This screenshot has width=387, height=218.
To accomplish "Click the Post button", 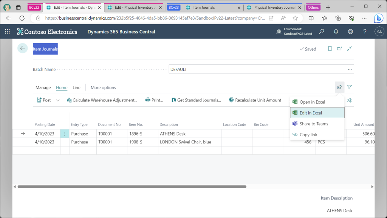I will pyautogui.click(x=44, y=100).
